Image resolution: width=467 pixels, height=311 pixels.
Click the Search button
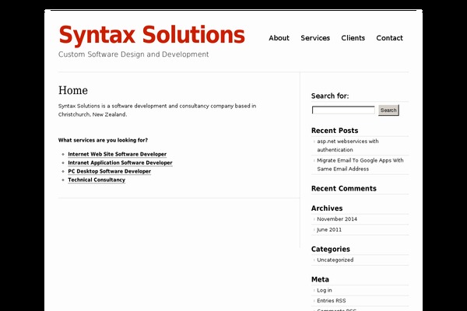click(388, 110)
